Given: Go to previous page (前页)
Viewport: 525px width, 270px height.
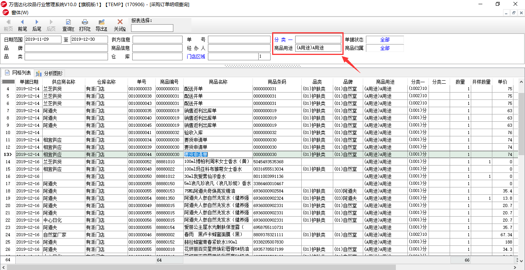Looking at the screenshot, I should click(x=8, y=25).
